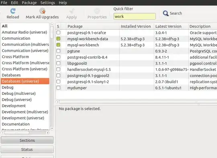Screen dimensions: 217x158
Task: Click the Quick filter text field
Action: (x=135, y=16)
